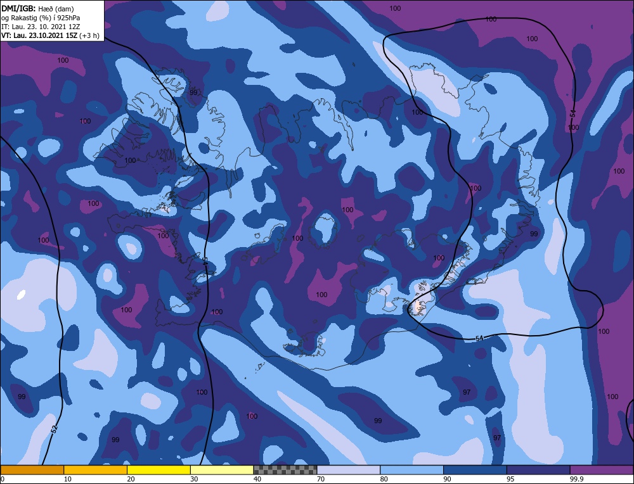Click the dark orange 0–10 legend swatch
The width and height of the screenshot is (634, 484).
tap(32, 470)
